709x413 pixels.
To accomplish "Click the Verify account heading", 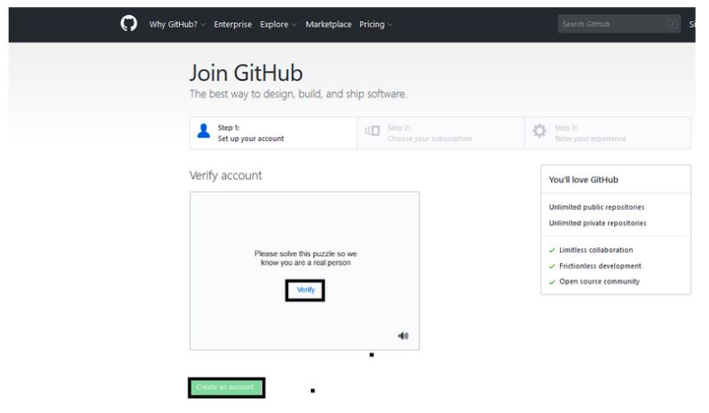I will coord(226,175).
